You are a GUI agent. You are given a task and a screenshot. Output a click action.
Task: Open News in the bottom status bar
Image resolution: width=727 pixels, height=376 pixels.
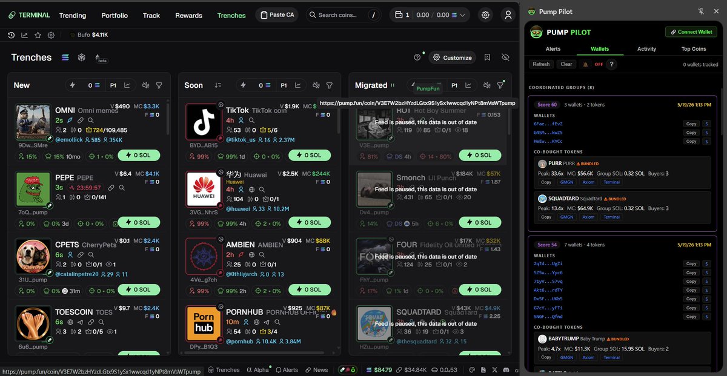click(x=317, y=369)
